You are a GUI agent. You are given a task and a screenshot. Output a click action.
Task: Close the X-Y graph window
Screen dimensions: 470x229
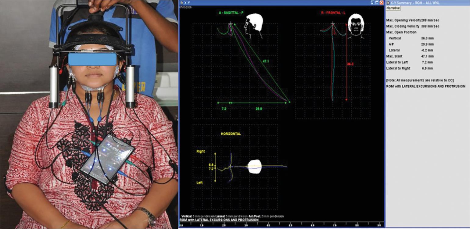pyautogui.click(x=381, y=2)
